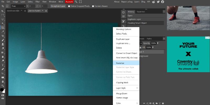Add raster mask icon

150,103
